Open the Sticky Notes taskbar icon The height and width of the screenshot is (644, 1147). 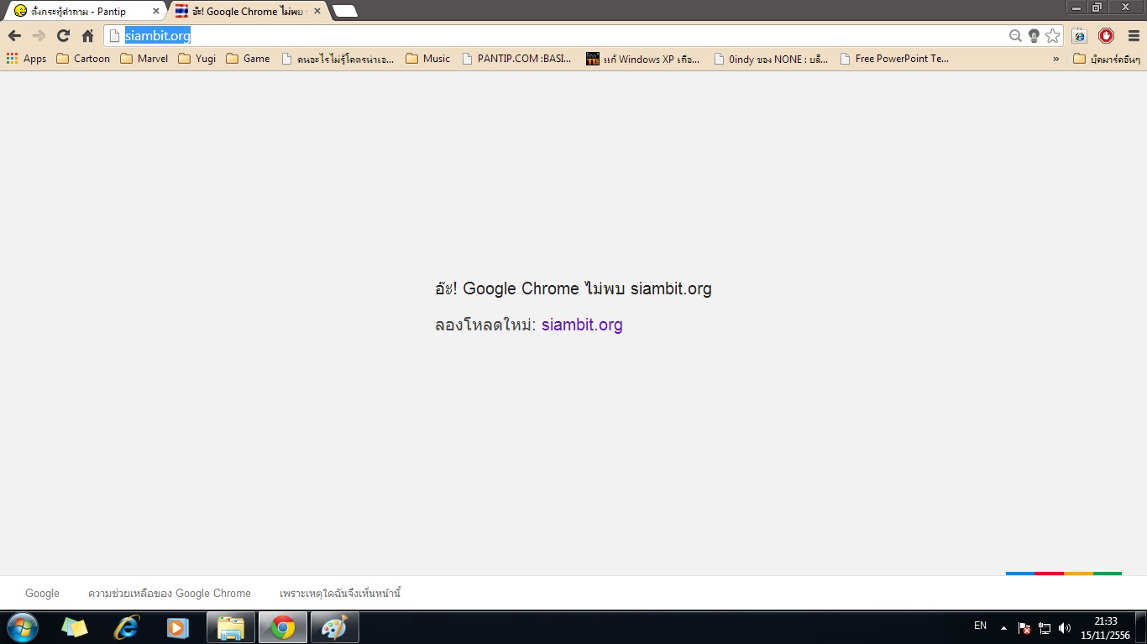74,627
